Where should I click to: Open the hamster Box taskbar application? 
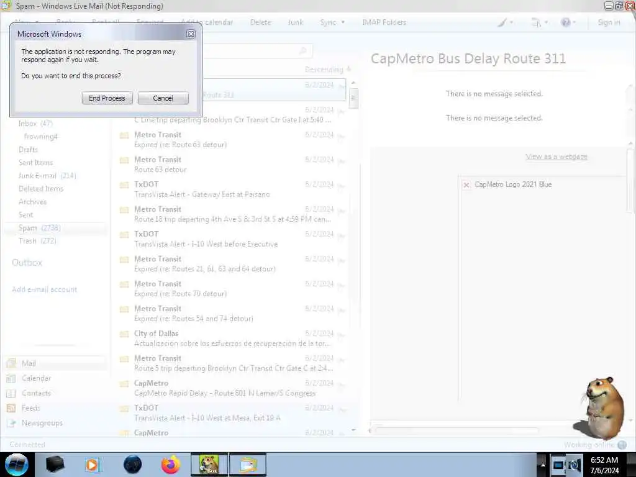(x=209, y=465)
